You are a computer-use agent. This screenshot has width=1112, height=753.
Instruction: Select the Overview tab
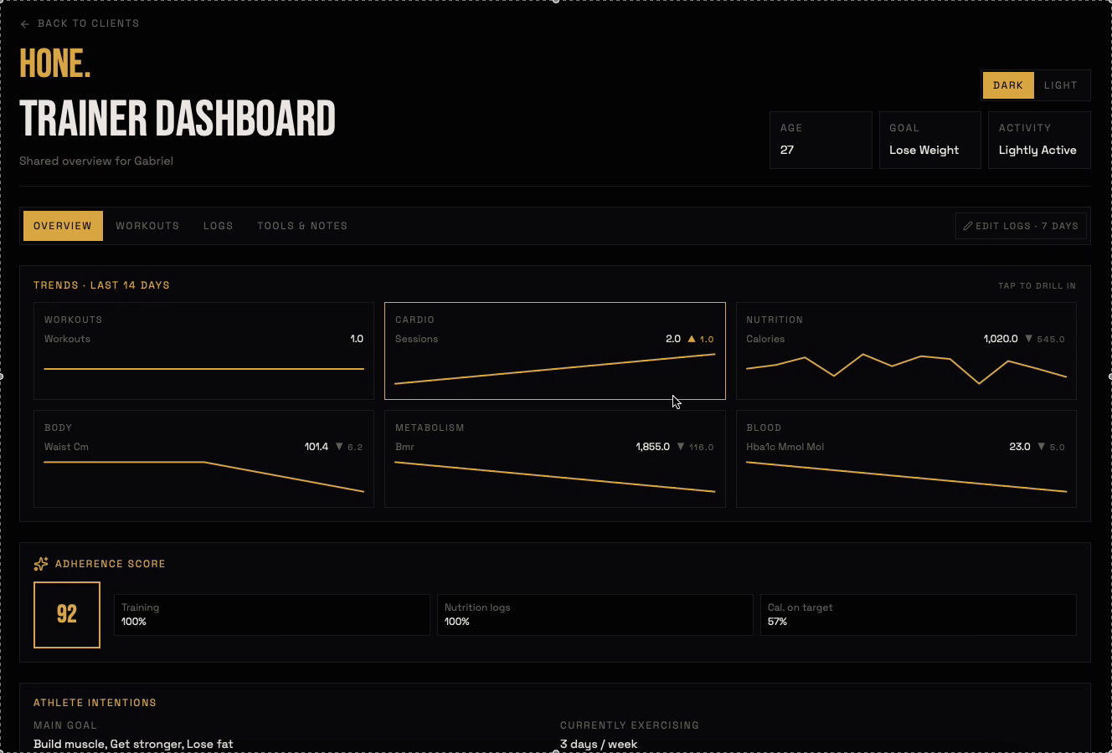click(x=63, y=226)
